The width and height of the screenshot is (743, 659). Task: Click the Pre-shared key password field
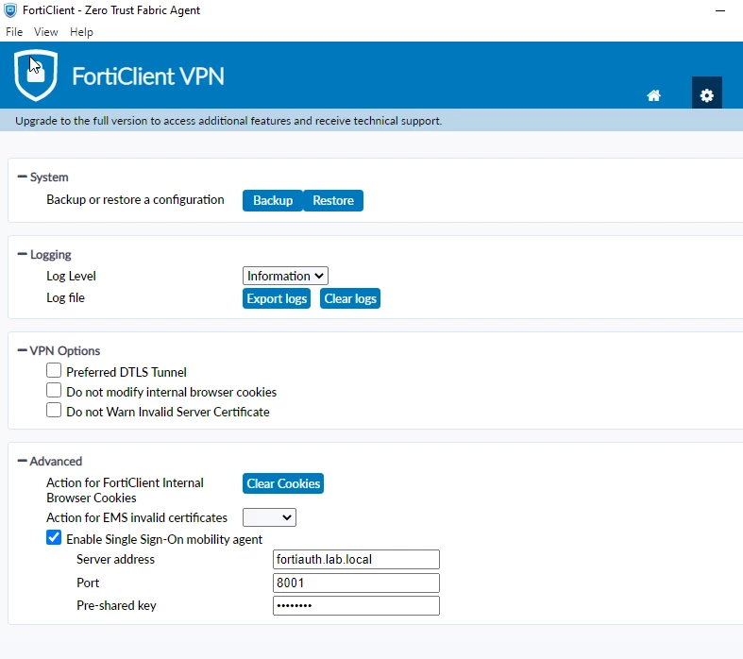[x=356, y=605]
